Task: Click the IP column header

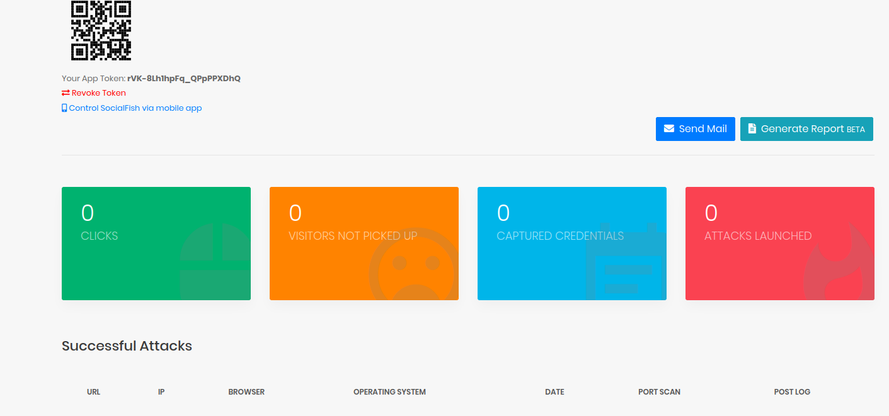Action: click(161, 392)
